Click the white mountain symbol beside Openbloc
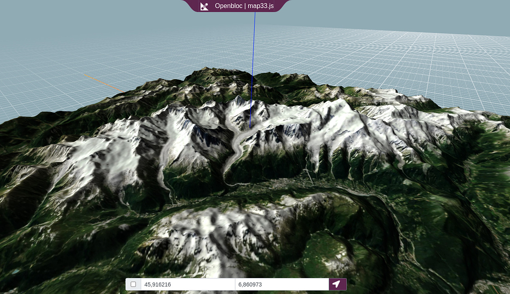The height and width of the screenshot is (294, 510). click(204, 6)
